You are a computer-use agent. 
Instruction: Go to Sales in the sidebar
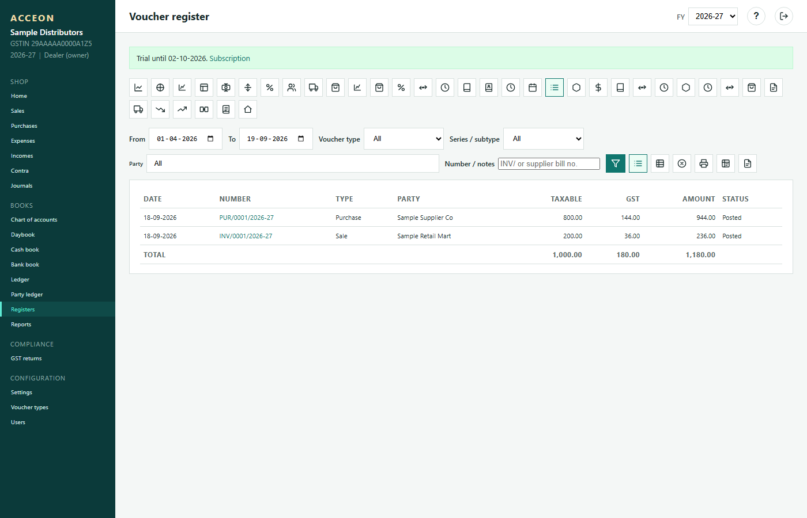58,111
